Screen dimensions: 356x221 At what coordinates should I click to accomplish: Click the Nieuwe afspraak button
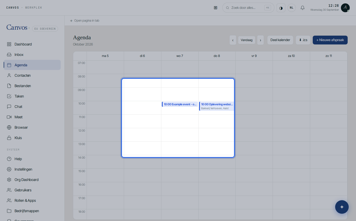click(330, 40)
